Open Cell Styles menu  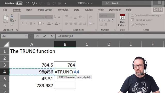(x=139, y=24)
